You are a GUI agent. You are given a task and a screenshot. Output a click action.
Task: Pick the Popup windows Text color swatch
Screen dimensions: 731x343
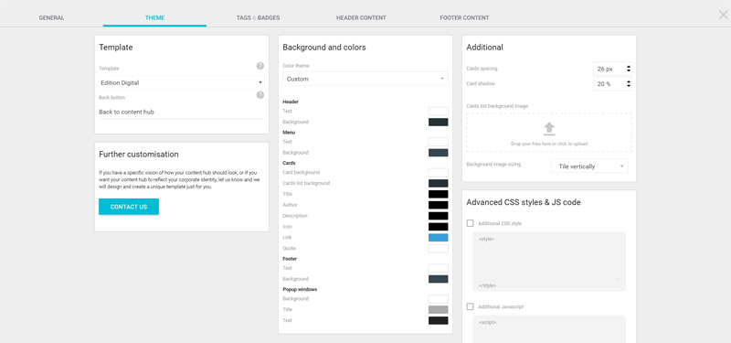tap(439, 321)
